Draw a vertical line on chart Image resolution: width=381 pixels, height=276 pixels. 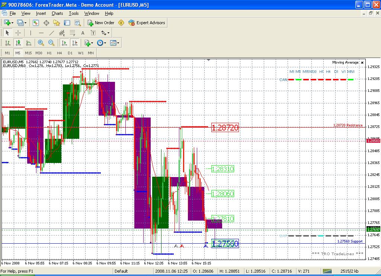(31, 33)
